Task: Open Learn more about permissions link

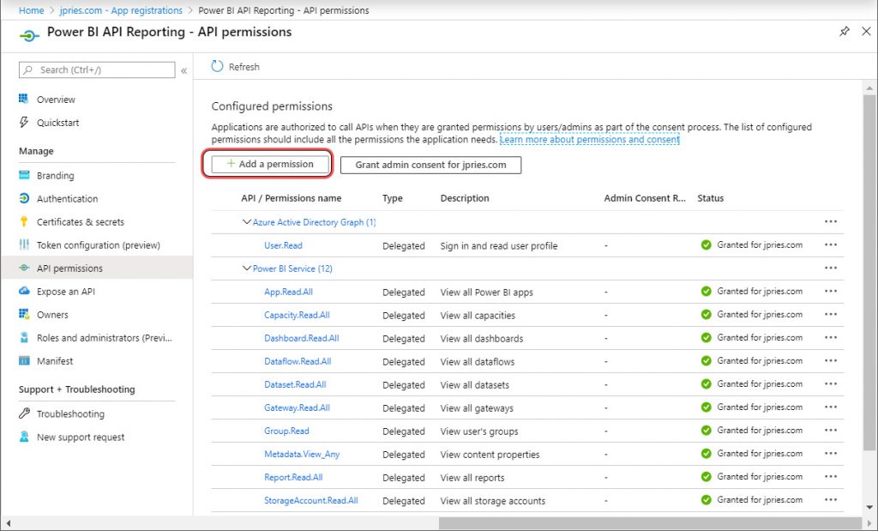Action: (590, 139)
